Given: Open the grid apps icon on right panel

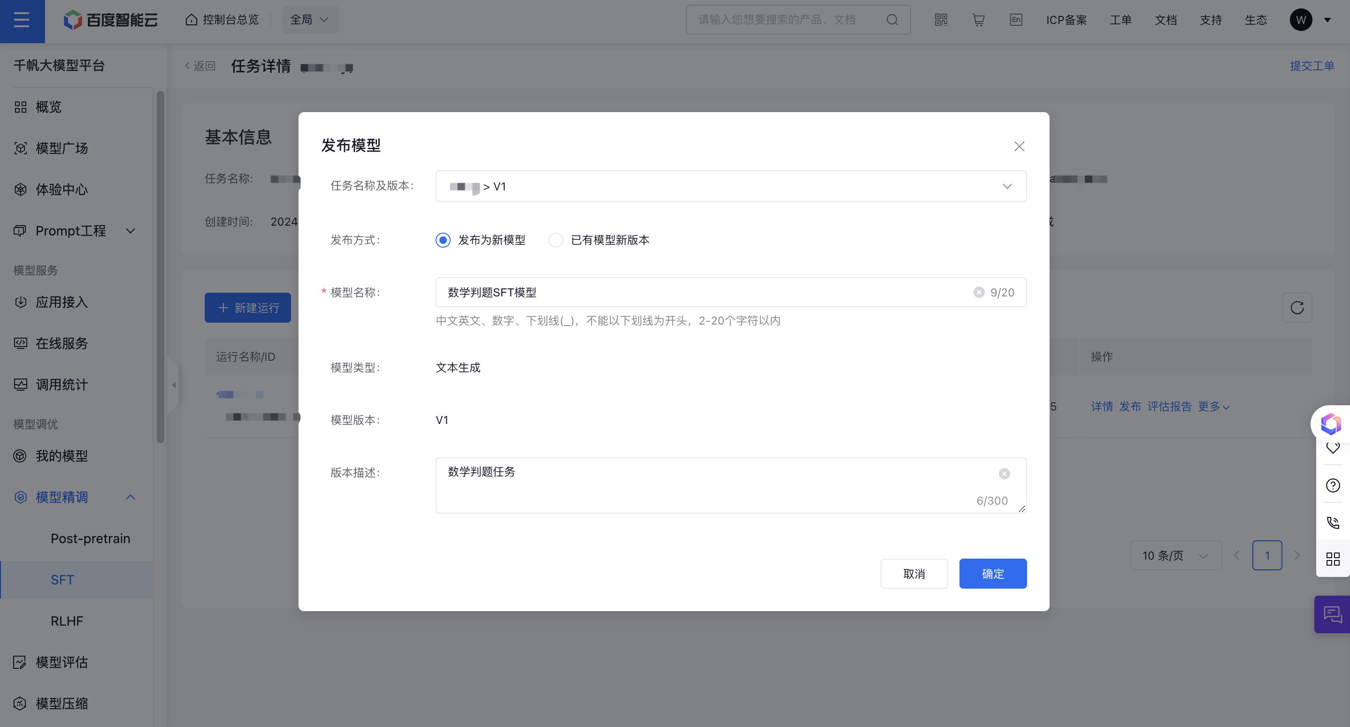Looking at the screenshot, I should point(1333,559).
